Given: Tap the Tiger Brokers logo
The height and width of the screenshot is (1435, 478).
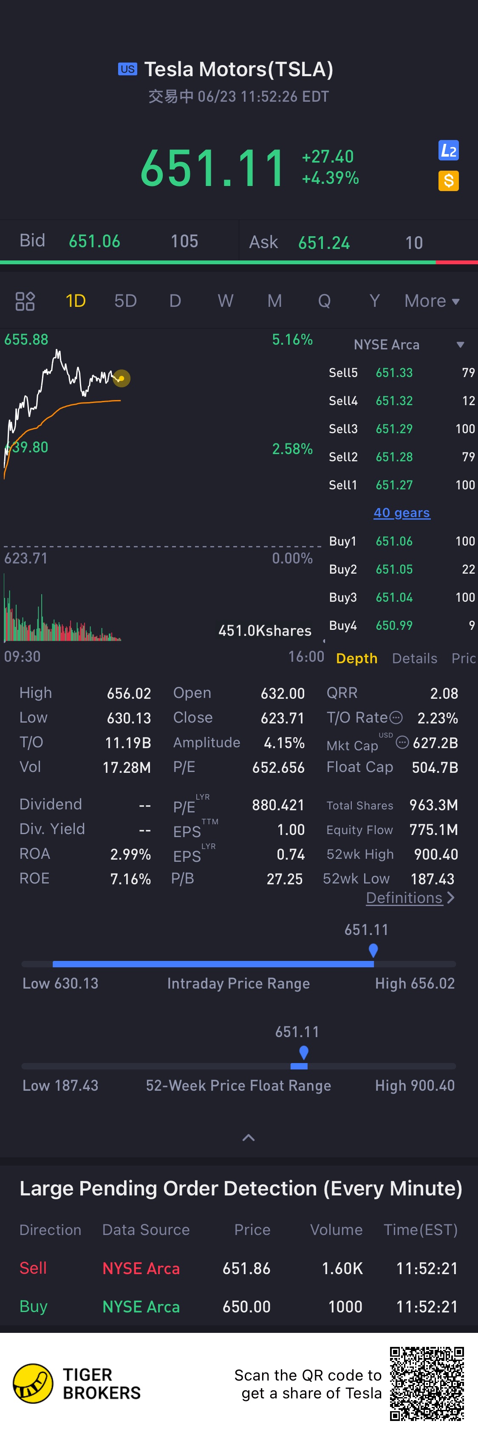Looking at the screenshot, I should point(34,1383).
